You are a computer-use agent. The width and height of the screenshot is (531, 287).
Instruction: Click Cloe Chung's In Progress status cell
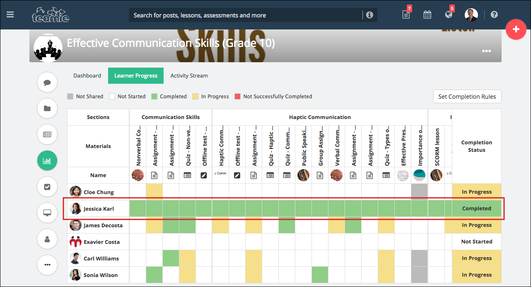pos(476,192)
